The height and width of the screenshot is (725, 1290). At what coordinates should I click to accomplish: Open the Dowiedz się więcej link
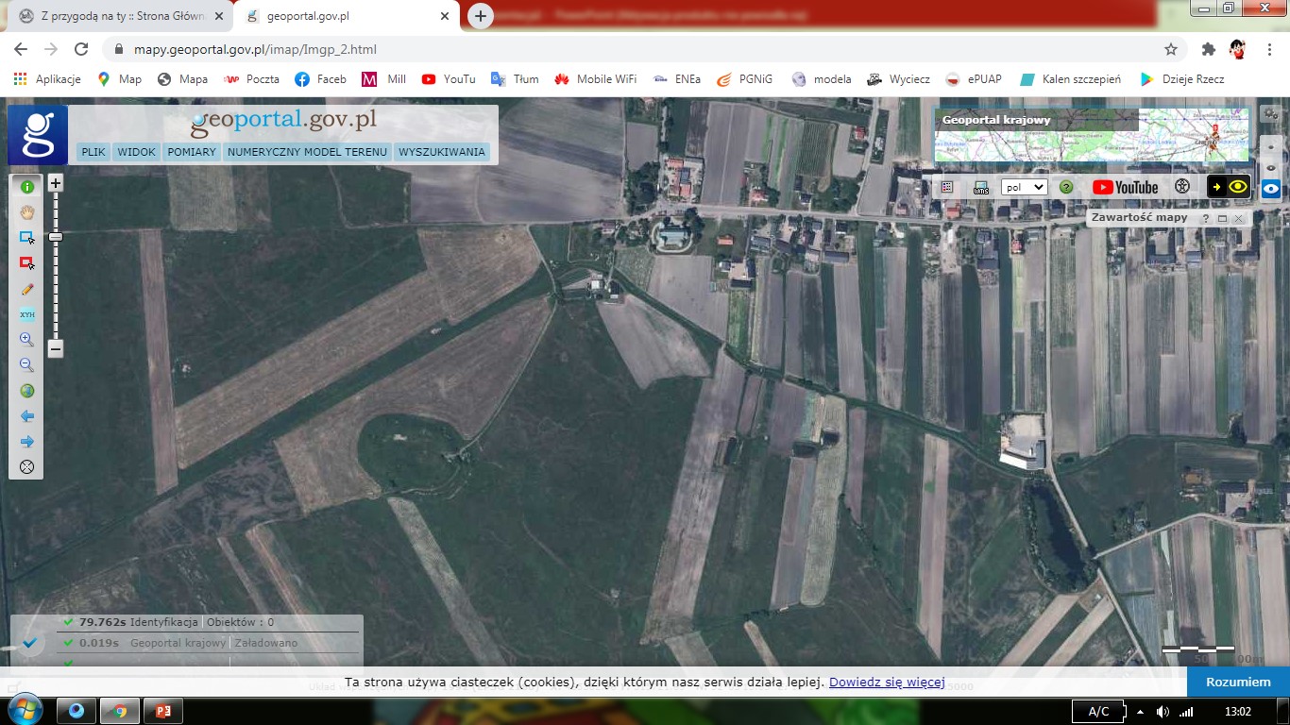tap(887, 682)
